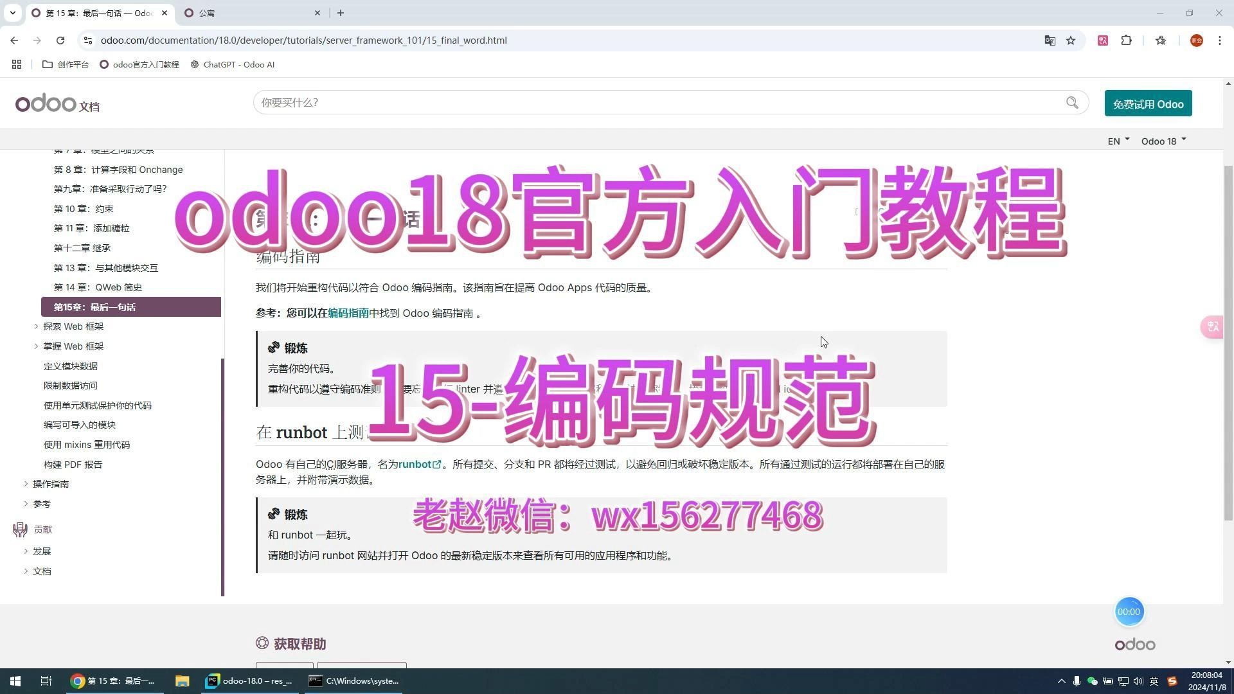1234x694 pixels.
Task: Open 使用 mixins 重用代码 tutorial
Action: (87, 445)
